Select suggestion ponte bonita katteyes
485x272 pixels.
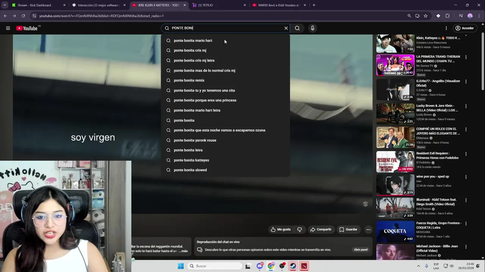pyautogui.click(x=225, y=160)
